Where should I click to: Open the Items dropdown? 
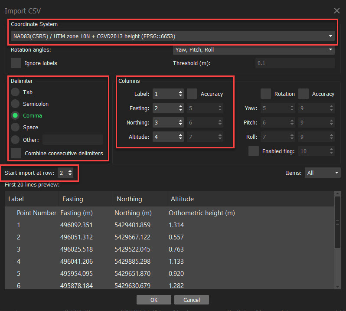(322, 173)
